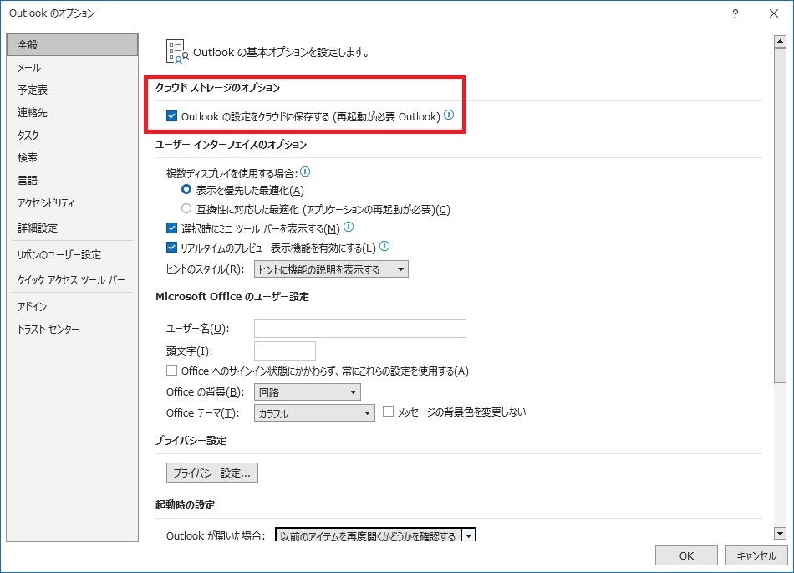Image resolution: width=794 pixels, height=573 pixels.
Task: Open 言語 options category
Action: click(x=72, y=180)
